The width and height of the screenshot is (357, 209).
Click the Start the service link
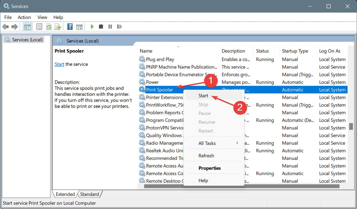(x=59, y=64)
